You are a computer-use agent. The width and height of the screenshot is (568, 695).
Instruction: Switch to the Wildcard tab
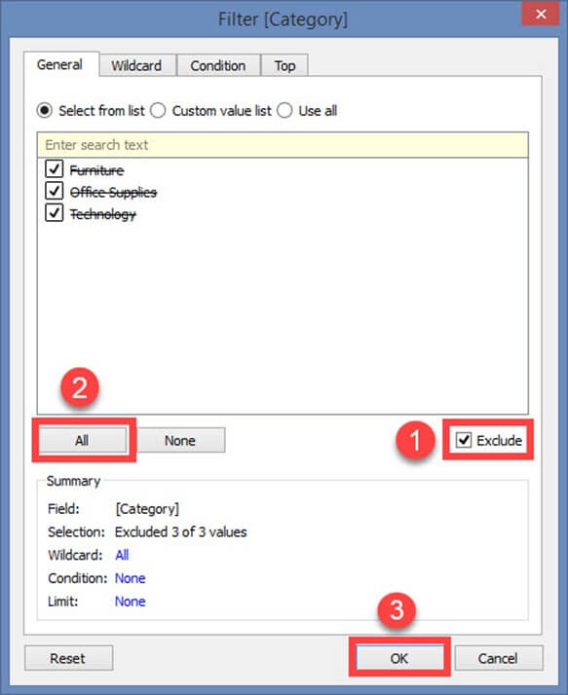tap(137, 65)
